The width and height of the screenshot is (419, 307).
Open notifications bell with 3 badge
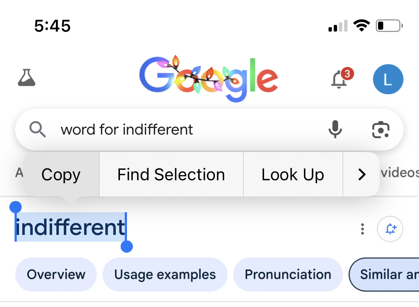click(340, 78)
